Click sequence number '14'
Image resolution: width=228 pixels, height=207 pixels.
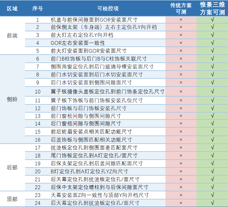click(38, 124)
